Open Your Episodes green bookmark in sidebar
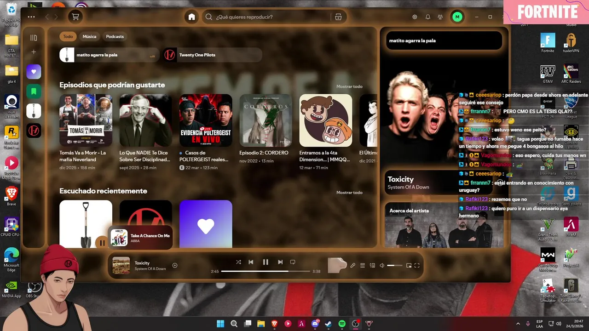Image resolution: width=589 pixels, height=331 pixels. (34, 91)
